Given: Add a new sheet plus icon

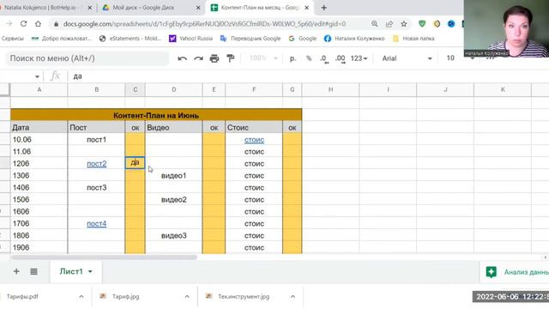Looking at the screenshot, I should click(16, 271).
